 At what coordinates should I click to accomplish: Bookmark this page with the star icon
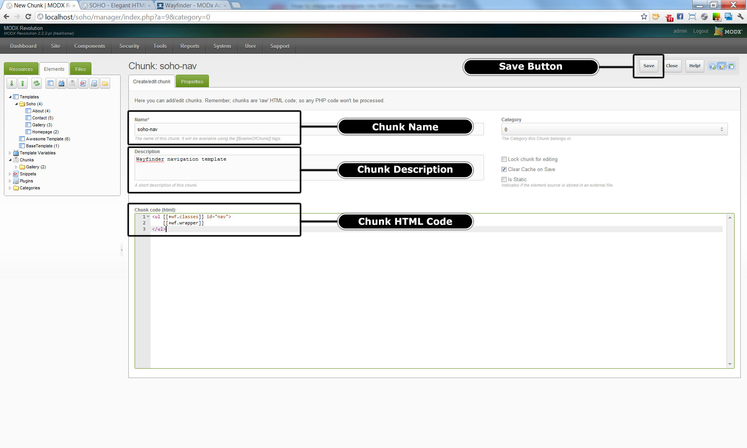(x=644, y=17)
